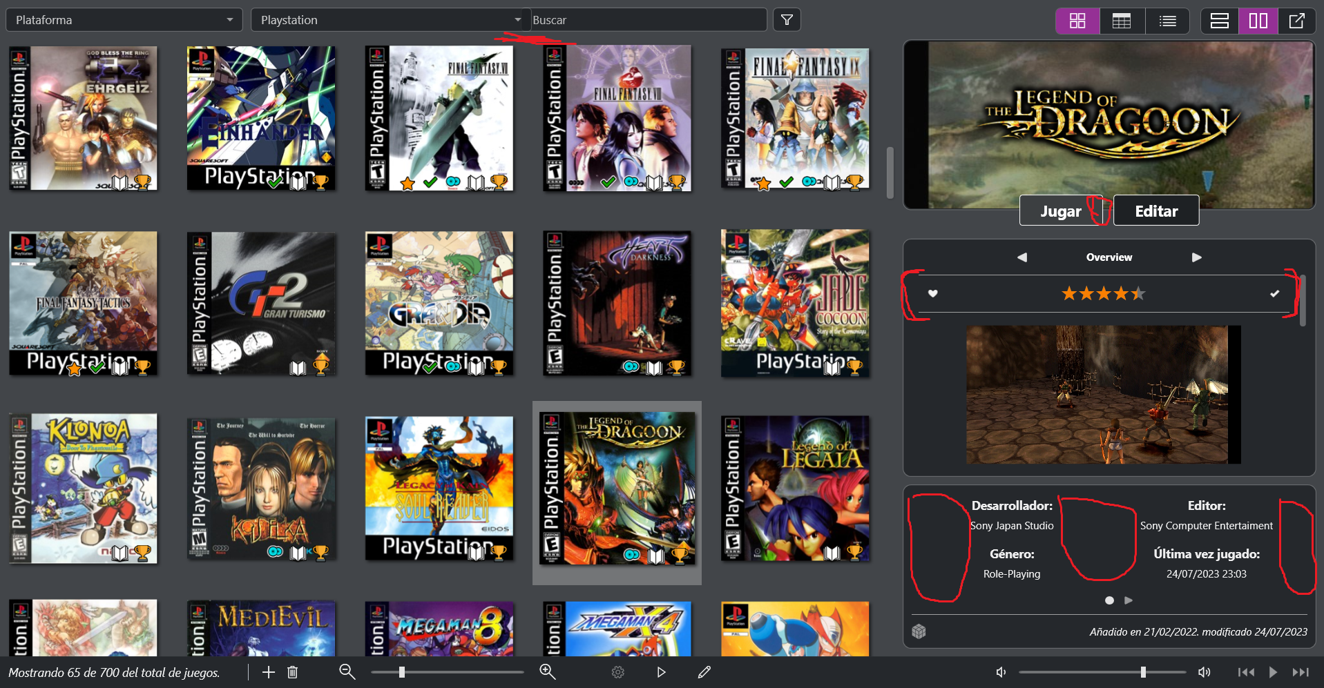
Task: Select the Final Fantasy IX cover
Action: click(796, 118)
